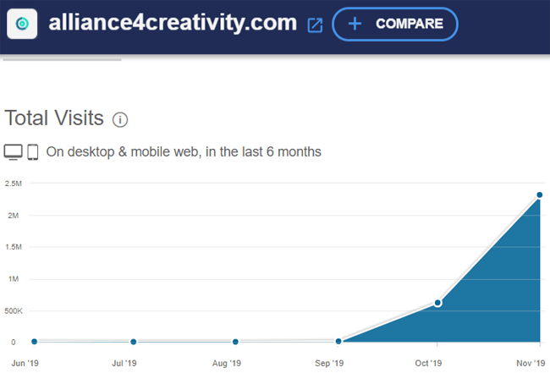Open external link icon beside domain name
The height and width of the screenshot is (373, 550).
click(315, 25)
